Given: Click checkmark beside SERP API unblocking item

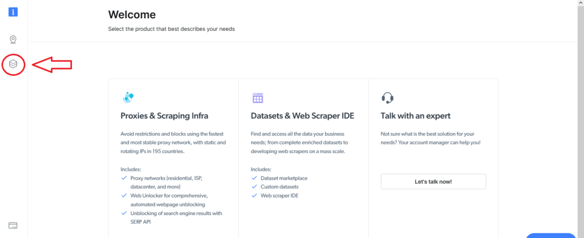Looking at the screenshot, I should (x=124, y=213).
